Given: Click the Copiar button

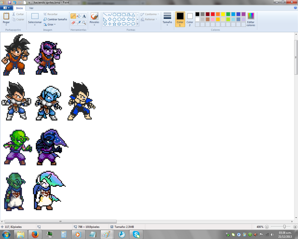Looking at the screenshot, I should [18, 19].
